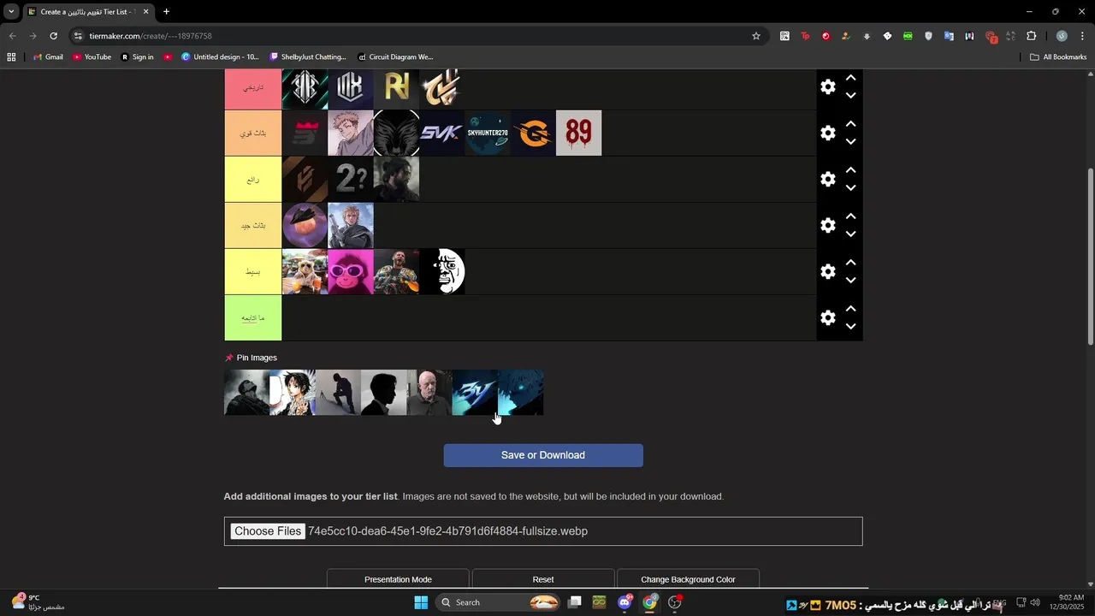Open the browser apps grid icon

(11, 57)
